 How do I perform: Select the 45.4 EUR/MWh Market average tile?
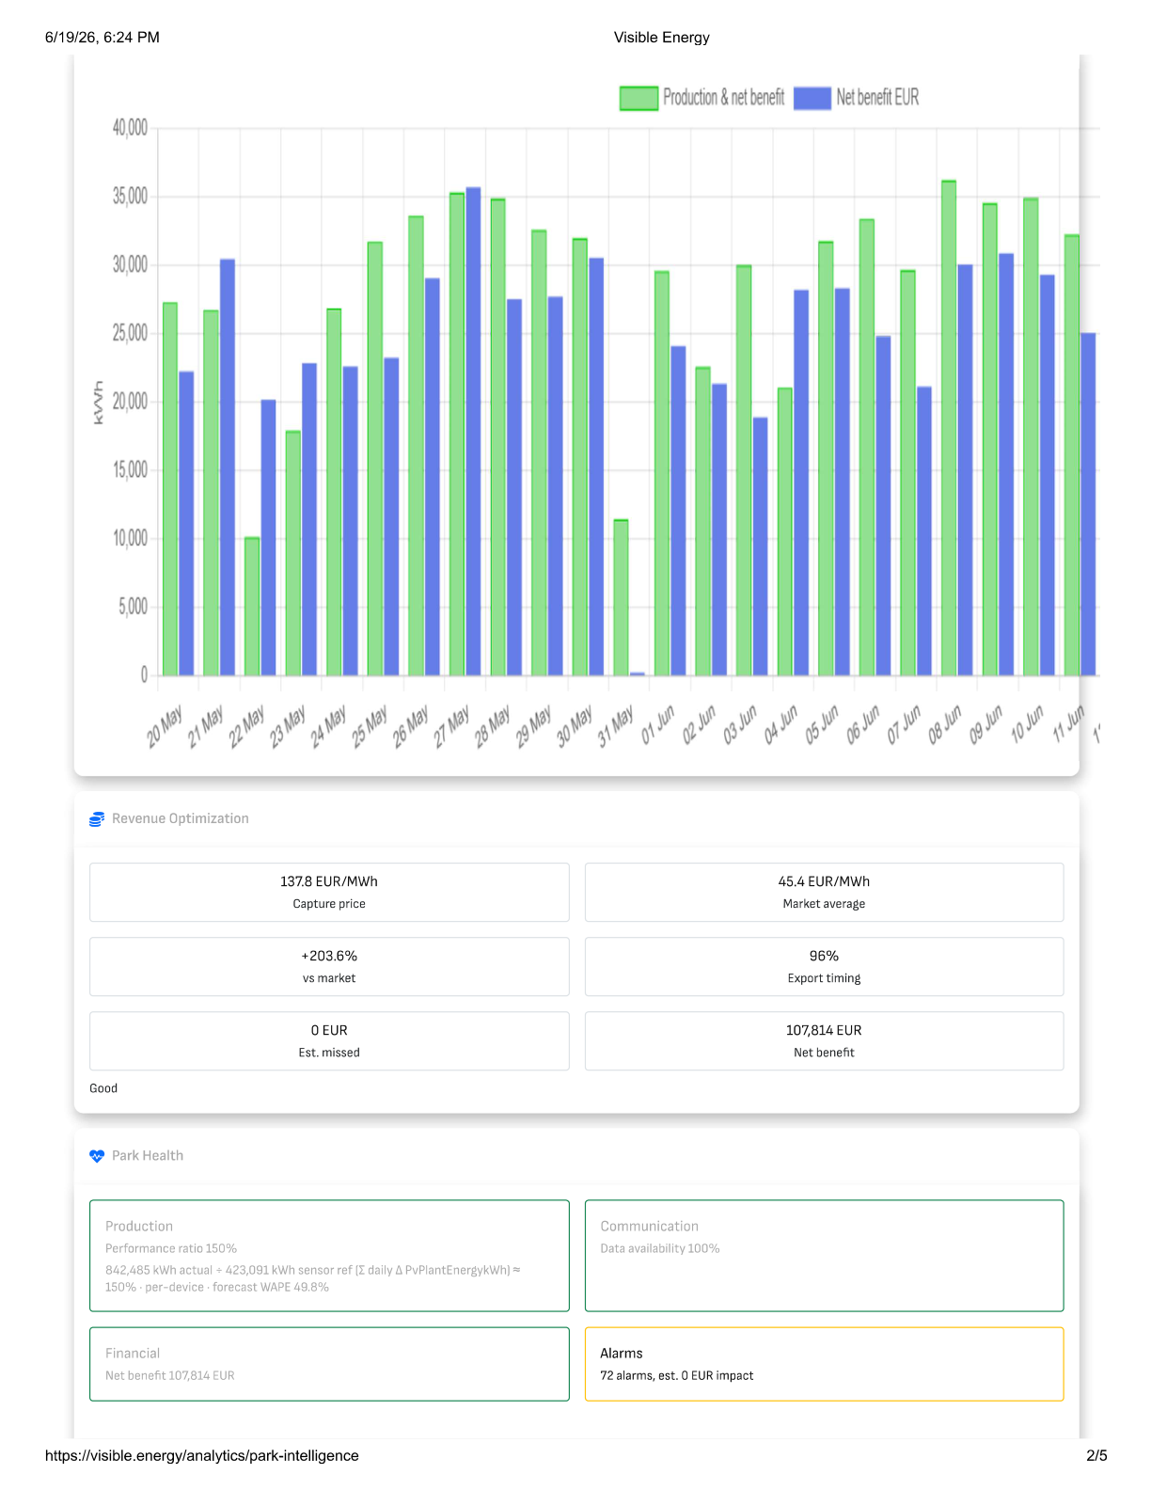coord(824,893)
